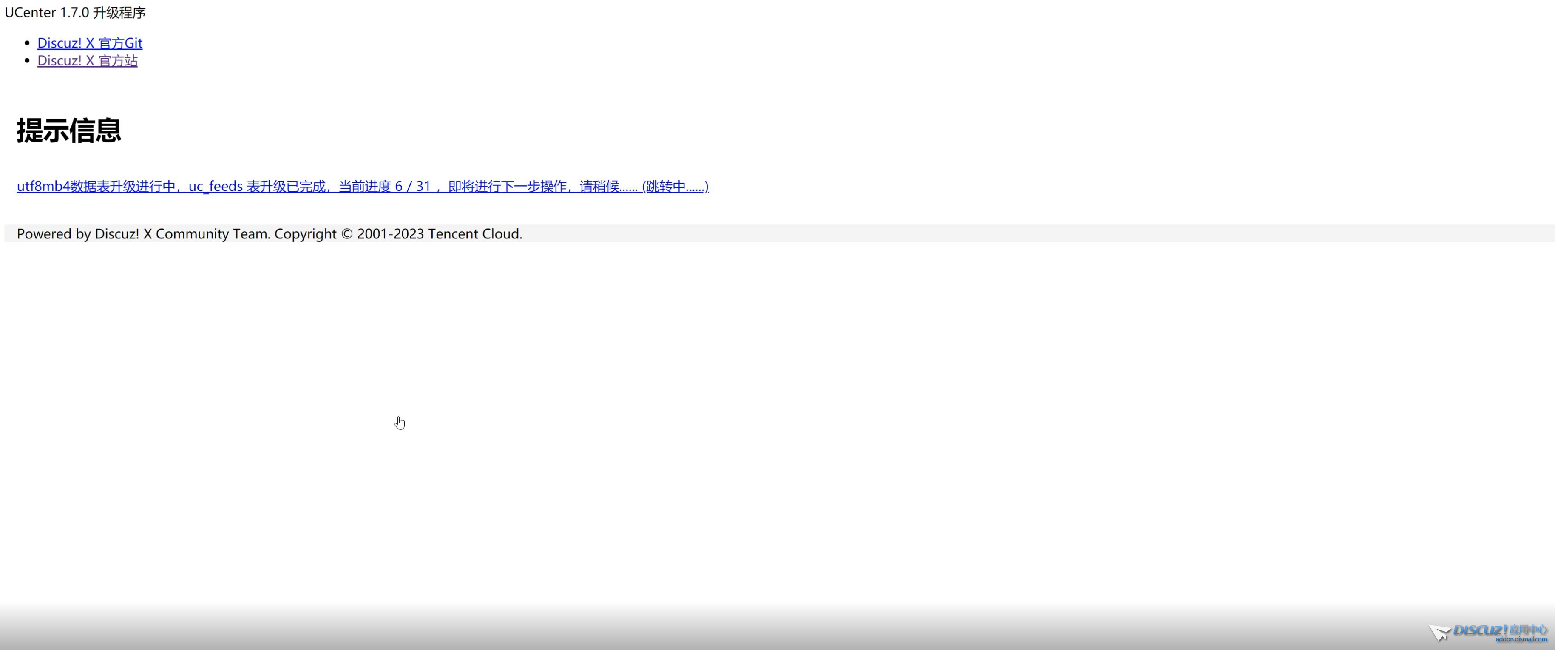Click the bullet beside 官方Git link

tap(26, 43)
